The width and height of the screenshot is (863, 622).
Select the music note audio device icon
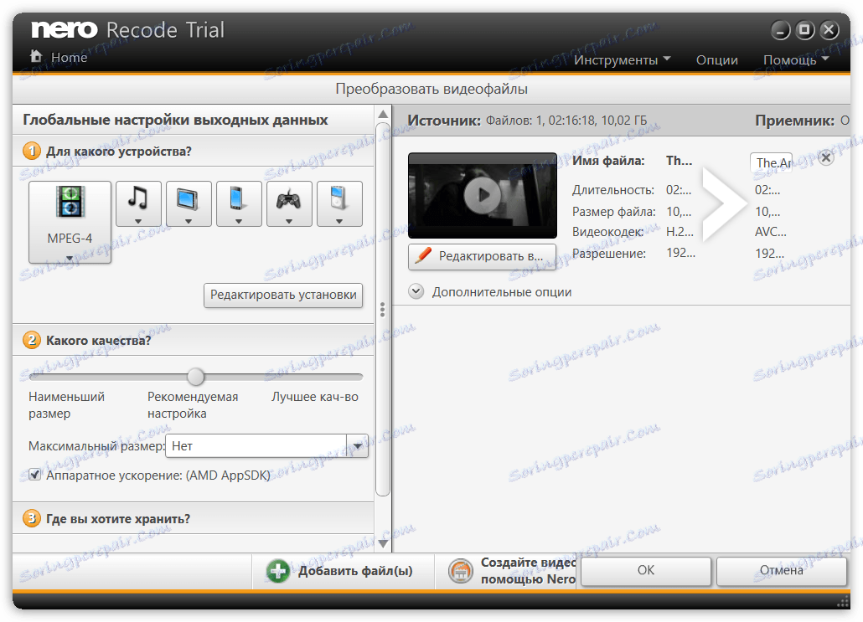tap(137, 199)
